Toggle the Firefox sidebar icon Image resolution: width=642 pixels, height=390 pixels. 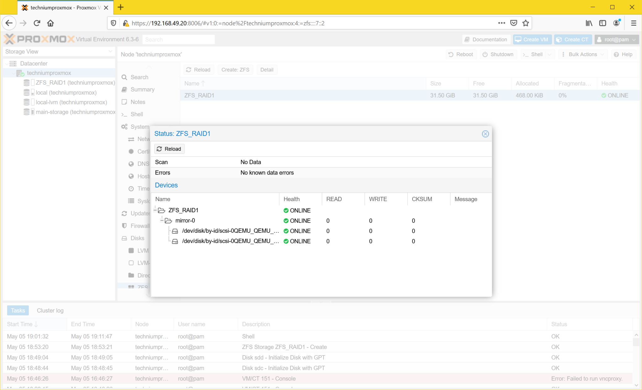click(x=603, y=23)
